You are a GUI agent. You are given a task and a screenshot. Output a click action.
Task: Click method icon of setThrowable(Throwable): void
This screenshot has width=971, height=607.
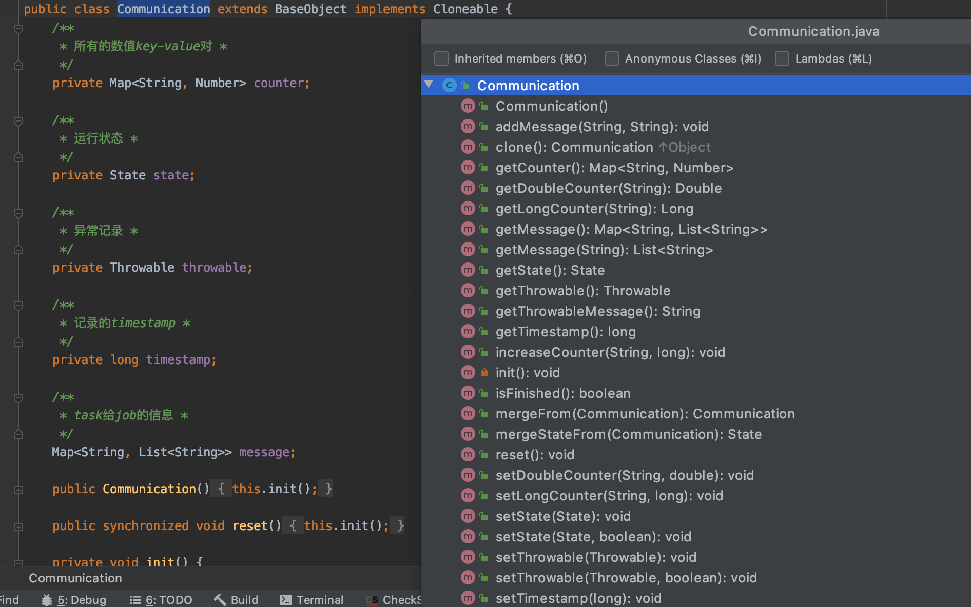[x=468, y=557]
